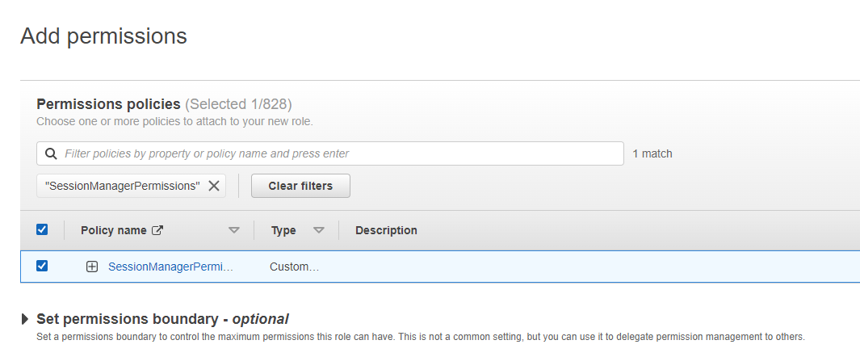Click the "1 match" result count
Viewport: 860px width, 357px height.
click(x=652, y=153)
